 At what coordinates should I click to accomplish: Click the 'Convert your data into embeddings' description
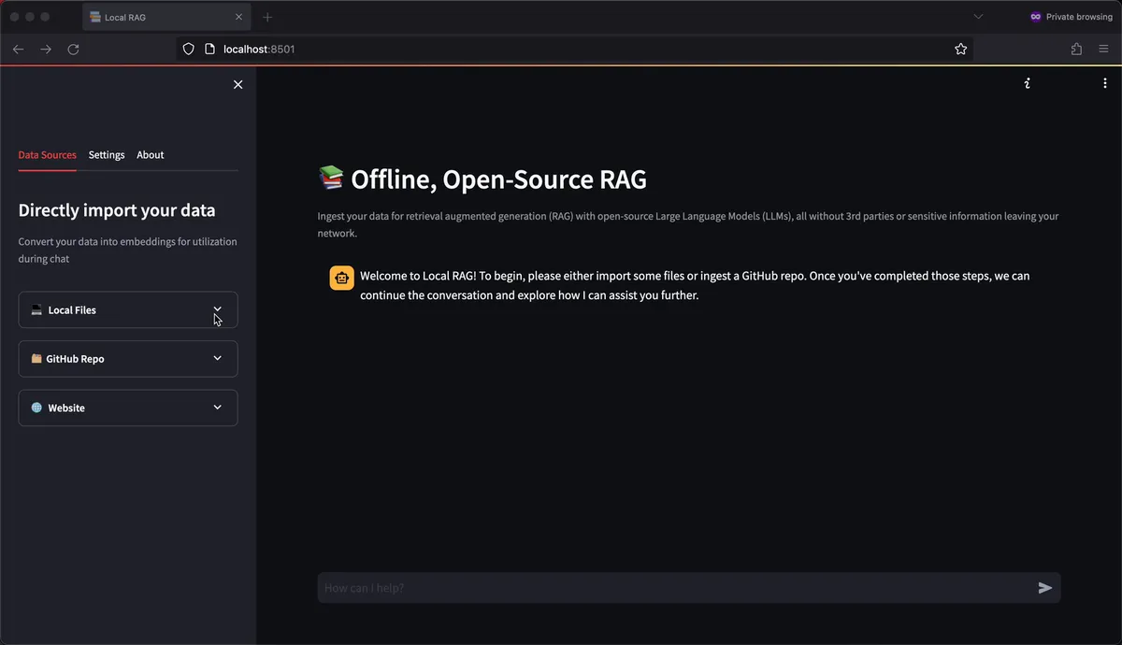pyautogui.click(x=128, y=251)
